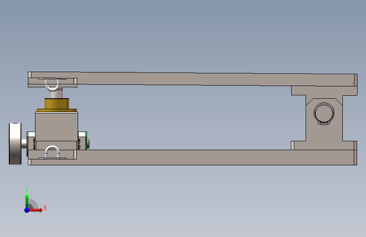Click the upper U-shaped hook under the arm

pyautogui.click(x=52, y=85)
